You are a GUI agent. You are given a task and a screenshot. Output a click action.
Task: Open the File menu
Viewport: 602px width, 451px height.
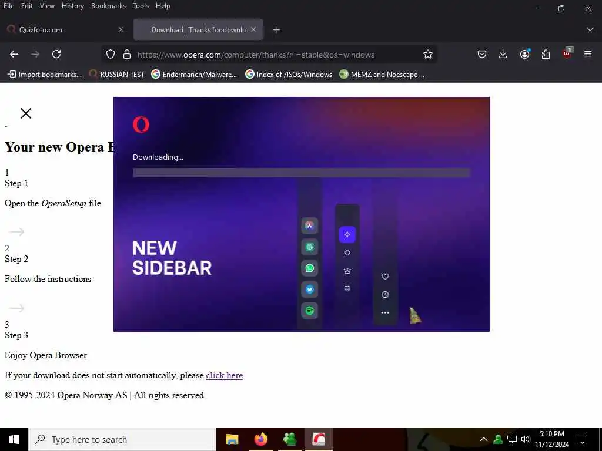[9, 6]
